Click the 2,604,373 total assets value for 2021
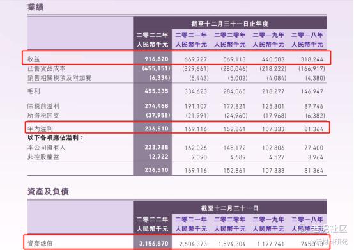This screenshot has width=354, height=250. [x=193, y=244]
